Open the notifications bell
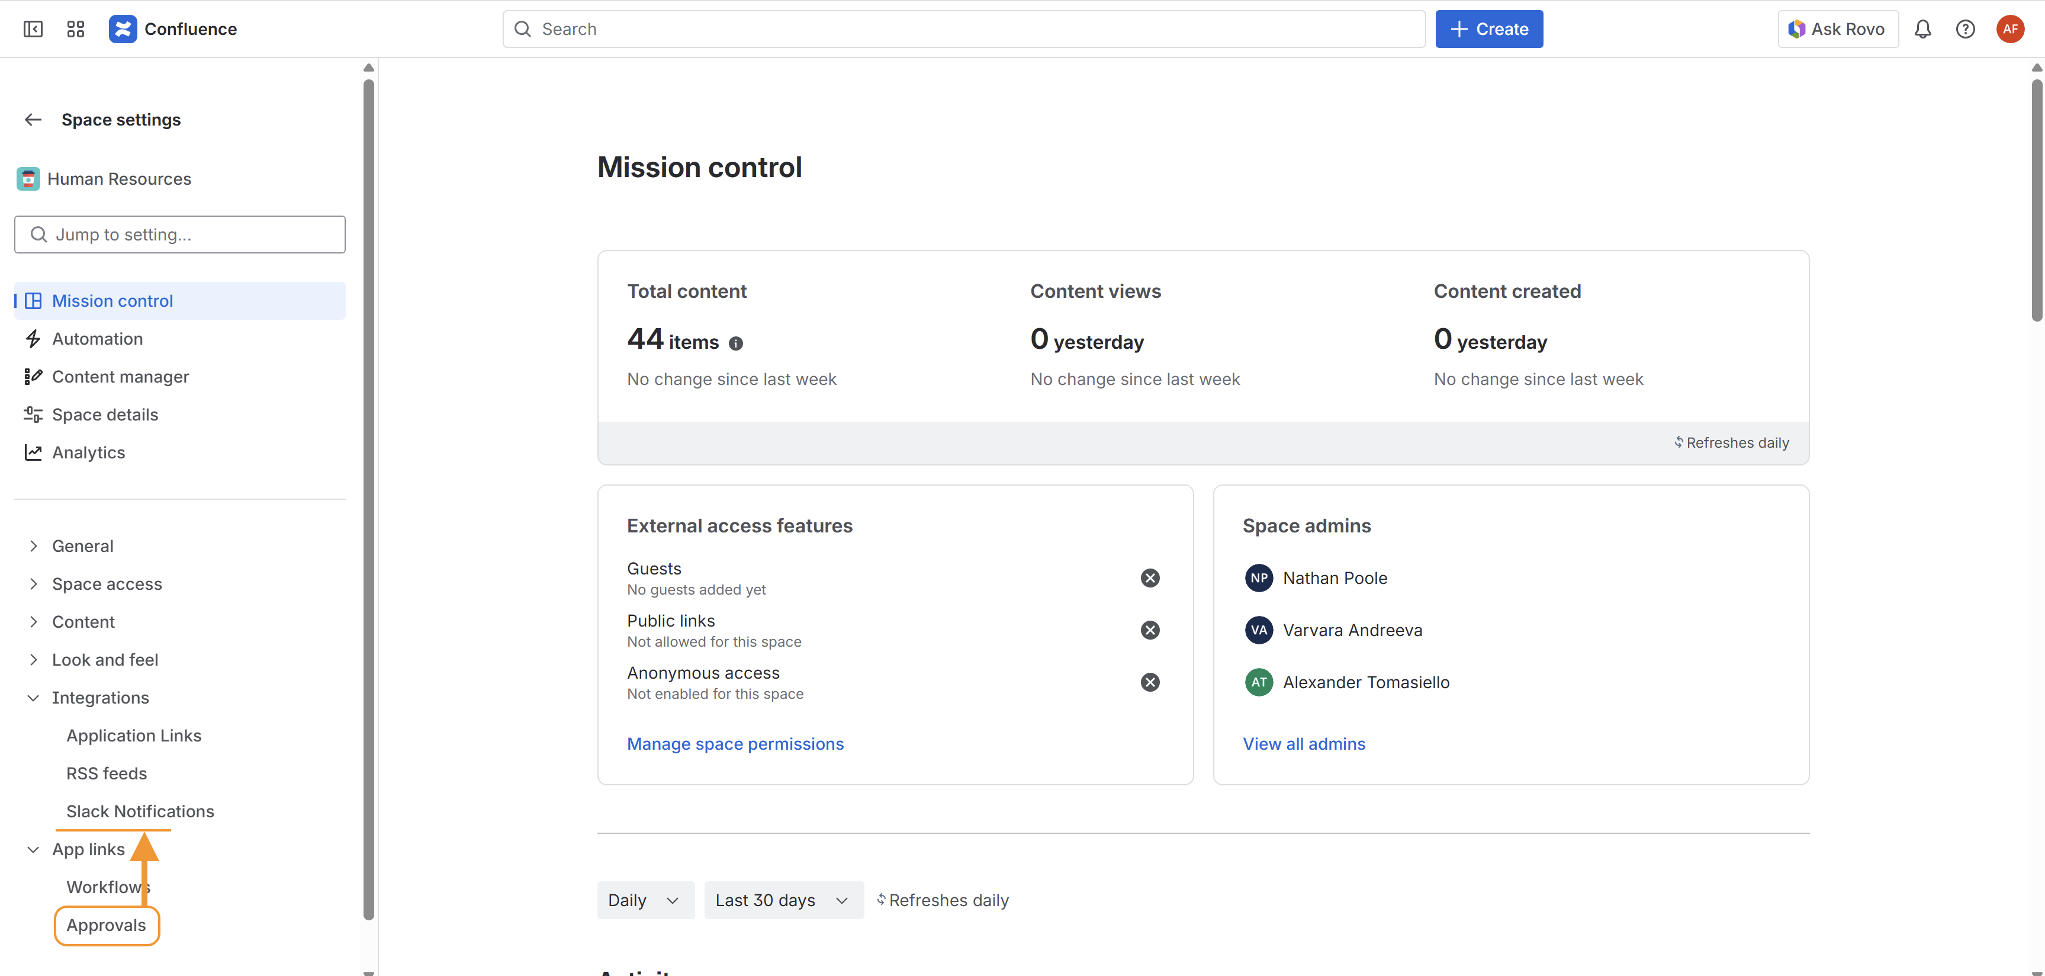Image resolution: width=2045 pixels, height=976 pixels. [1922, 30]
